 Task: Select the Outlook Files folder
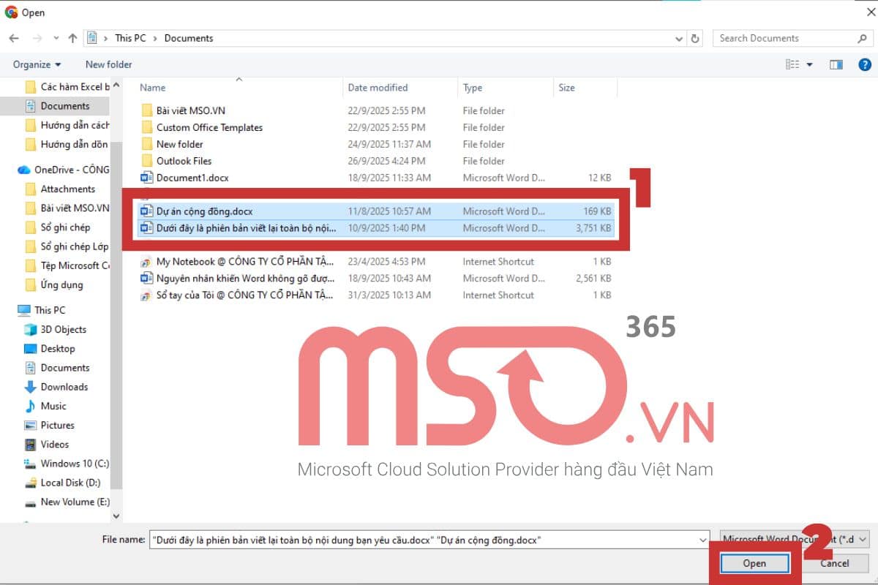pos(376,161)
